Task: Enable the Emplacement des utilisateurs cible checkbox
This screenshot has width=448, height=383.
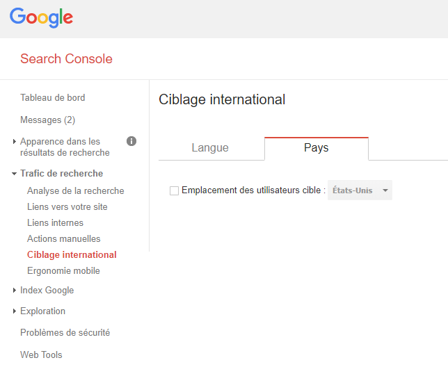Action: tap(174, 190)
